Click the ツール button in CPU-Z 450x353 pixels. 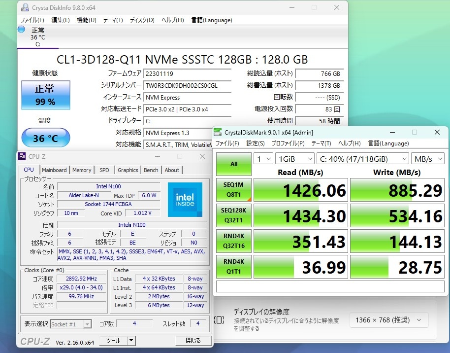click(113, 341)
